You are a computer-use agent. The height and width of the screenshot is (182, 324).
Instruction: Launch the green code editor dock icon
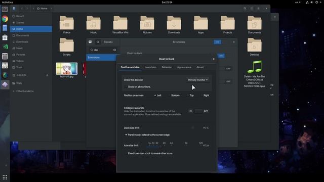(5, 47)
